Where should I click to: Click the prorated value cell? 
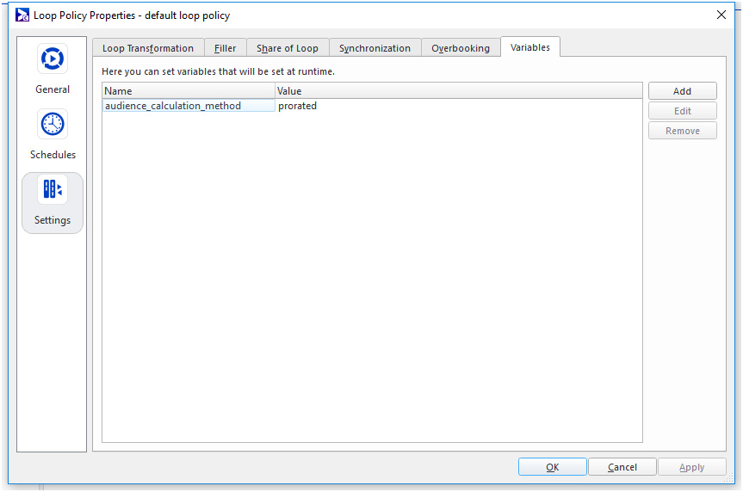(x=298, y=106)
